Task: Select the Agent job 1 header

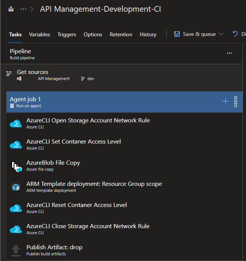Action: click(x=124, y=102)
